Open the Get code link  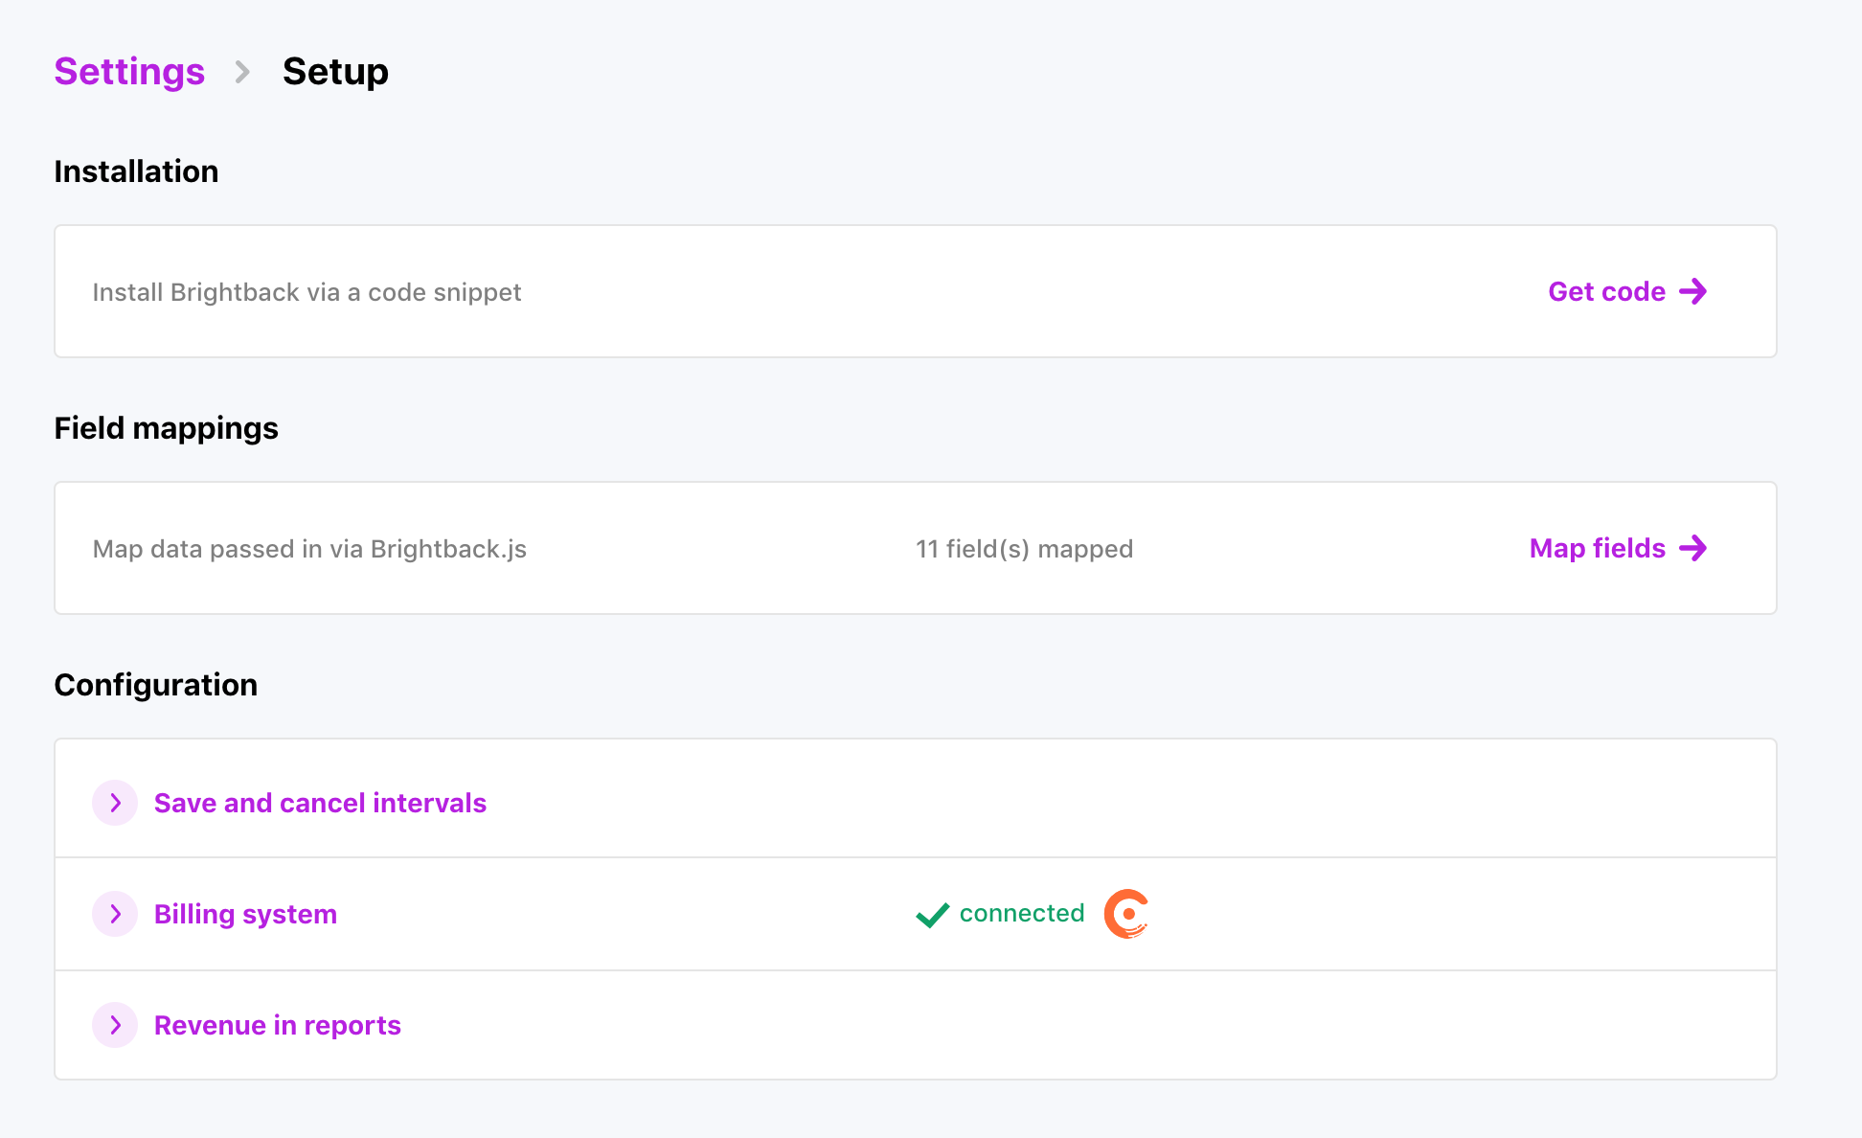coord(1605,291)
